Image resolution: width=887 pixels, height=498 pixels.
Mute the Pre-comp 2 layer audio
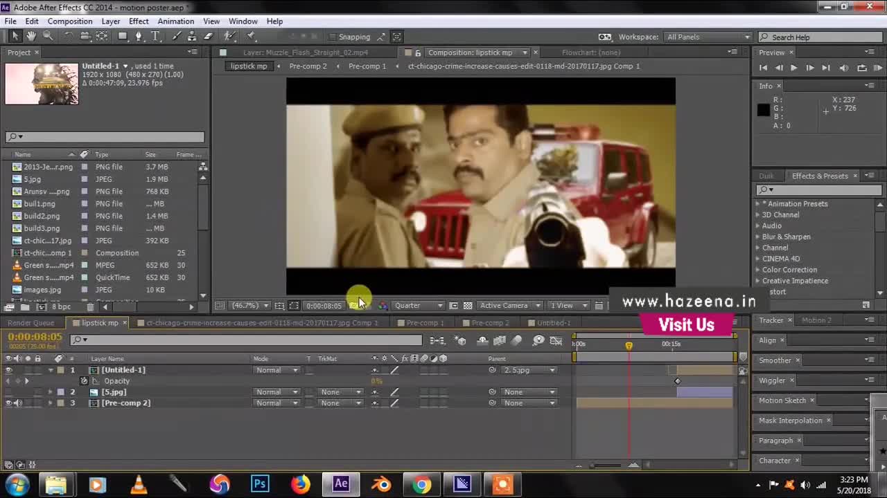(x=18, y=403)
